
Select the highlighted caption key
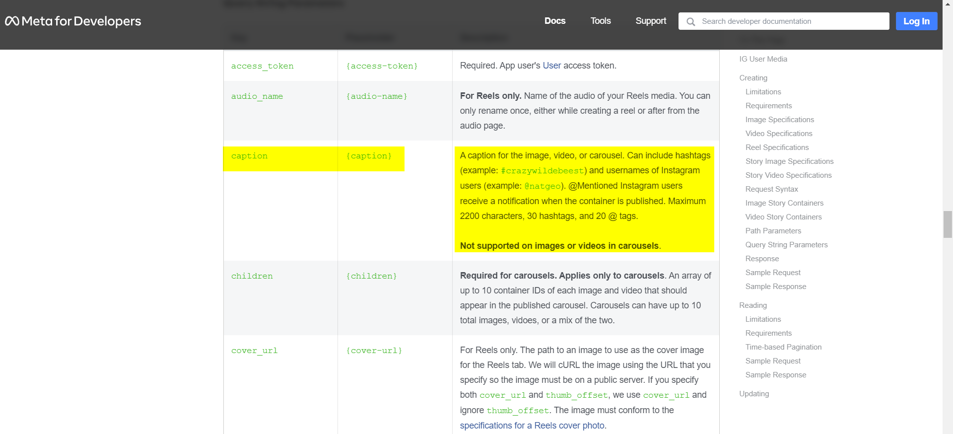click(249, 156)
